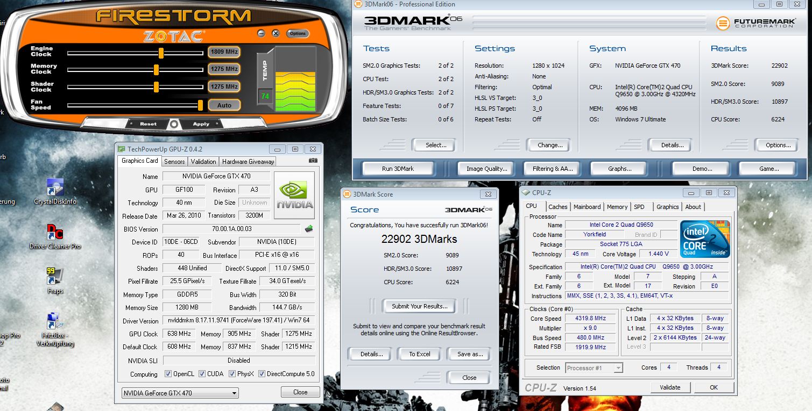Click OK button in CPU-Z

(714, 387)
